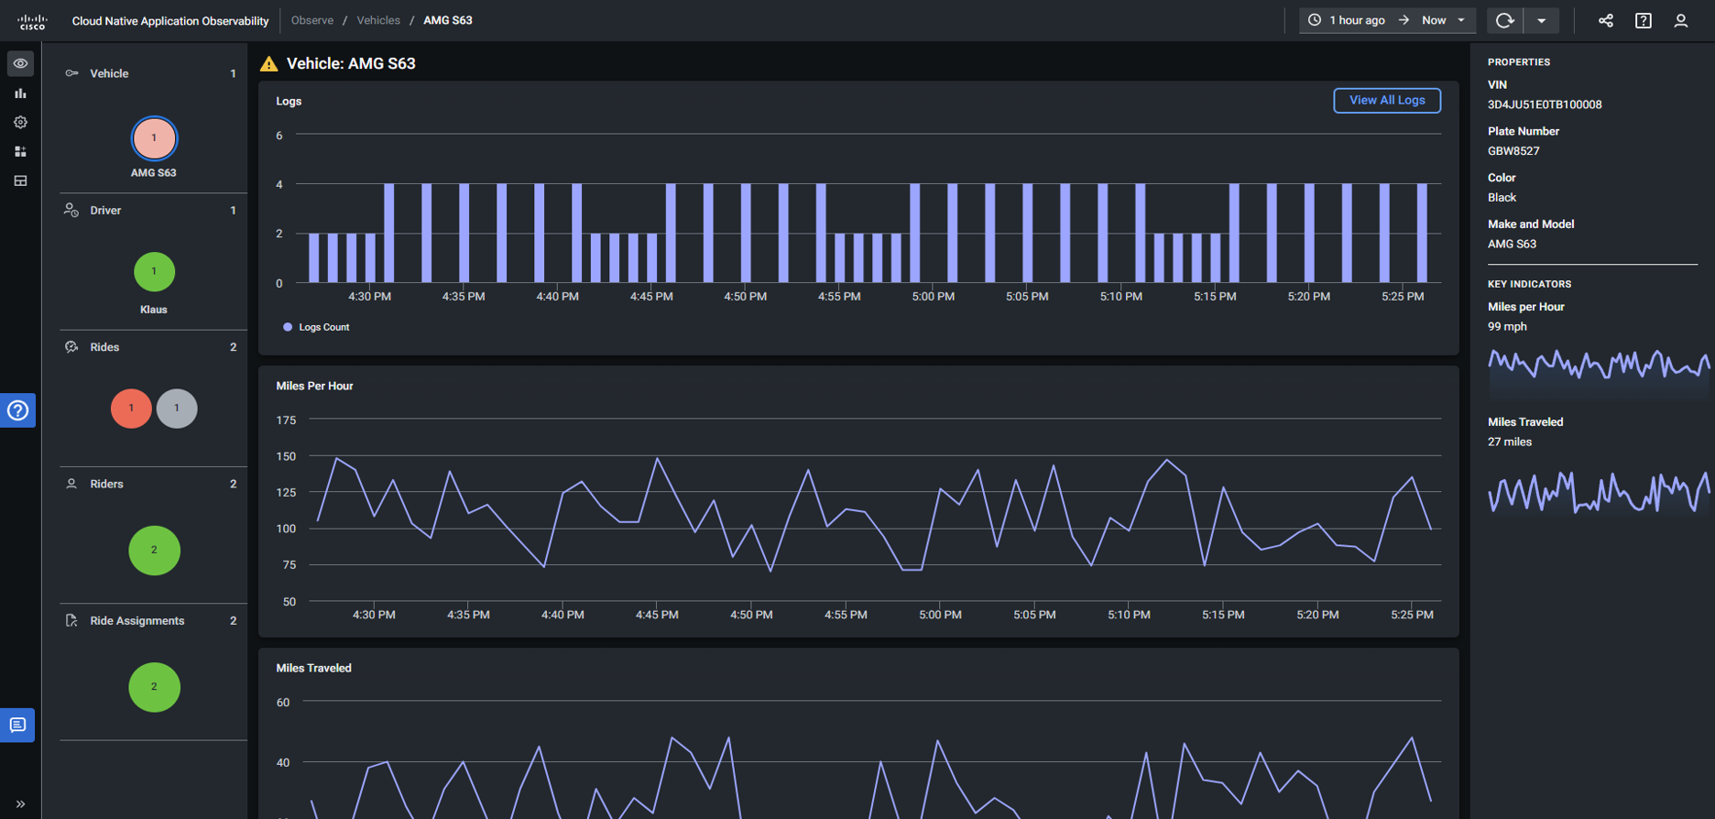Open the user profile icon
1715x819 pixels.
[x=1680, y=20]
